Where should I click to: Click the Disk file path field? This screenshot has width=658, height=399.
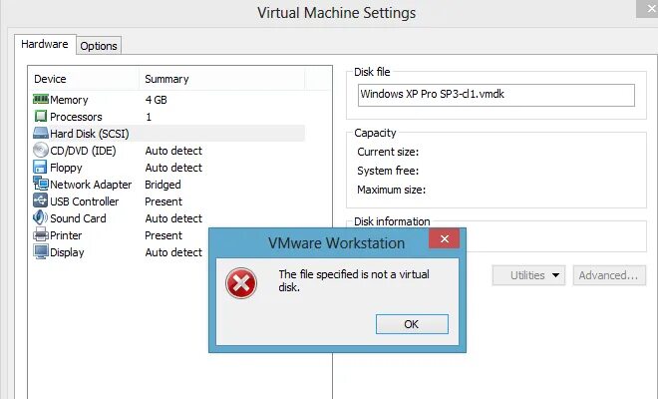495,95
